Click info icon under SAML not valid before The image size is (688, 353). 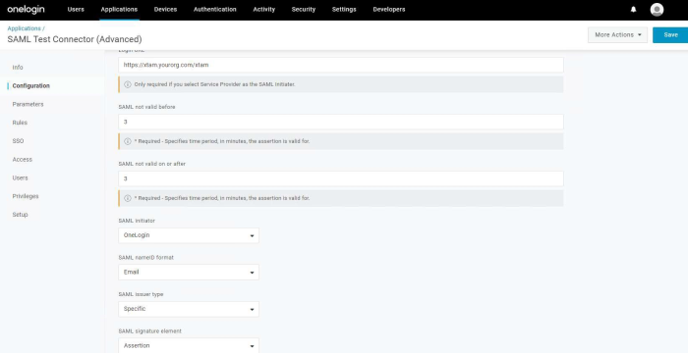128,141
